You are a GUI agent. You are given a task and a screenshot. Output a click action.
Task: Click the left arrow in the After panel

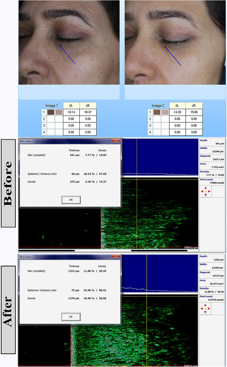[x=202, y=309]
